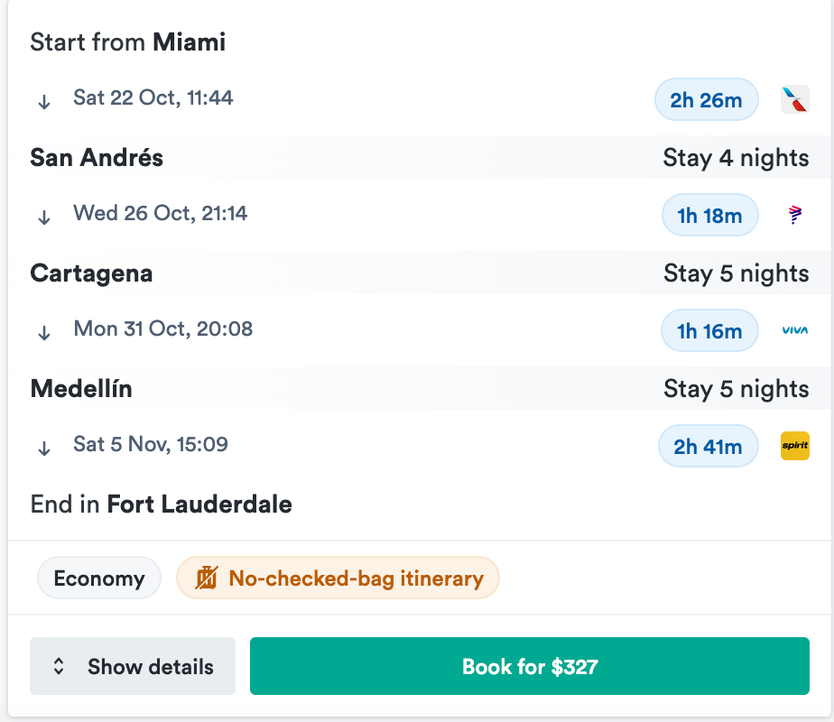The height and width of the screenshot is (722, 834).
Task: Click the 2h 41m flight duration pill
Action: click(x=709, y=446)
